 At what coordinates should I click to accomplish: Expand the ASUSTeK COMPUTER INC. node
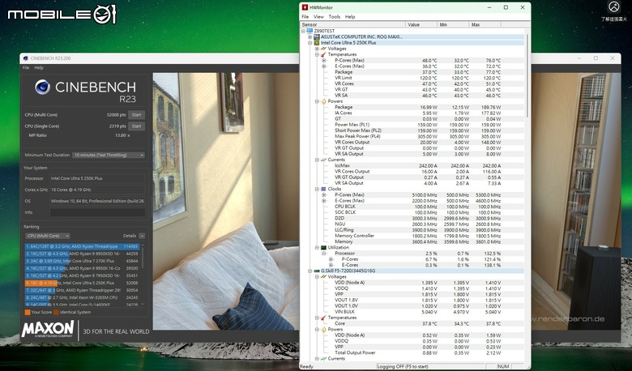point(310,36)
